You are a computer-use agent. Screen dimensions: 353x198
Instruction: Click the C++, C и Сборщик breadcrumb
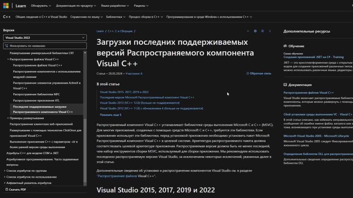click(120, 31)
